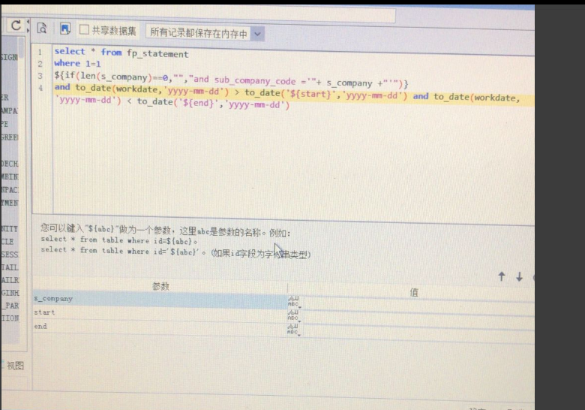Click the 值 column header
Image resolution: width=585 pixels, height=410 pixels.
(414, 292)
